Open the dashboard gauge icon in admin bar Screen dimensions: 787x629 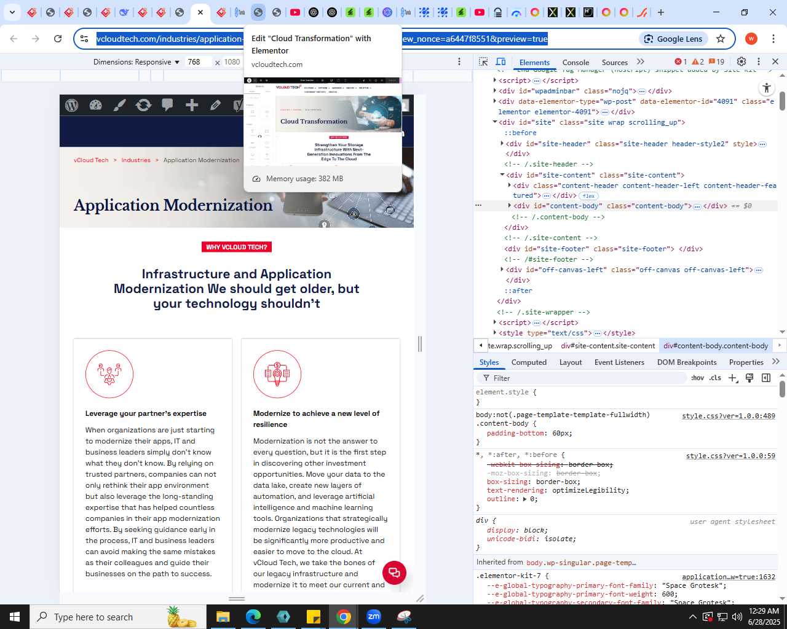[95, 105]
